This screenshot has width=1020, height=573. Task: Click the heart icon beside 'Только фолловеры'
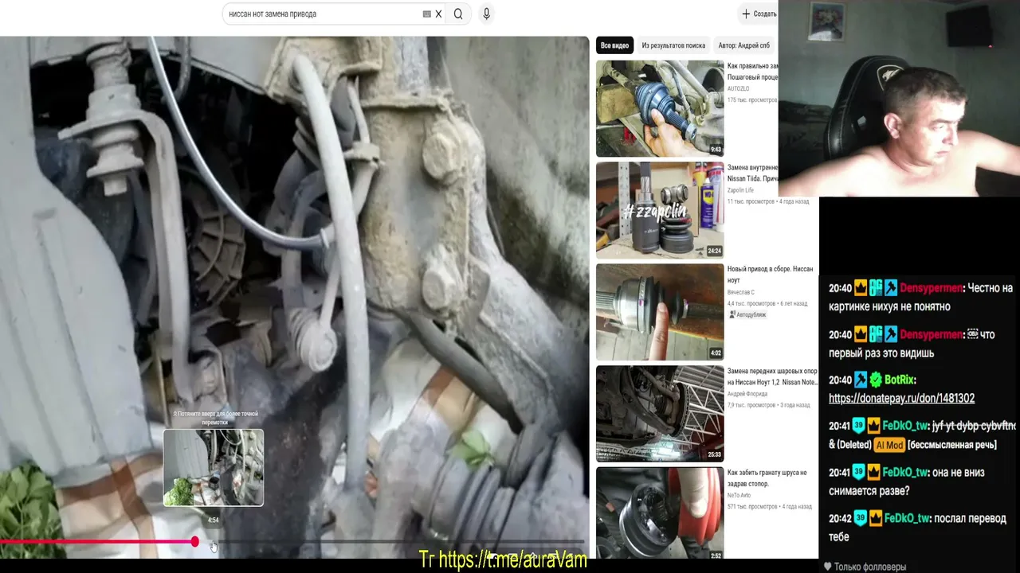tap(827, 567)
